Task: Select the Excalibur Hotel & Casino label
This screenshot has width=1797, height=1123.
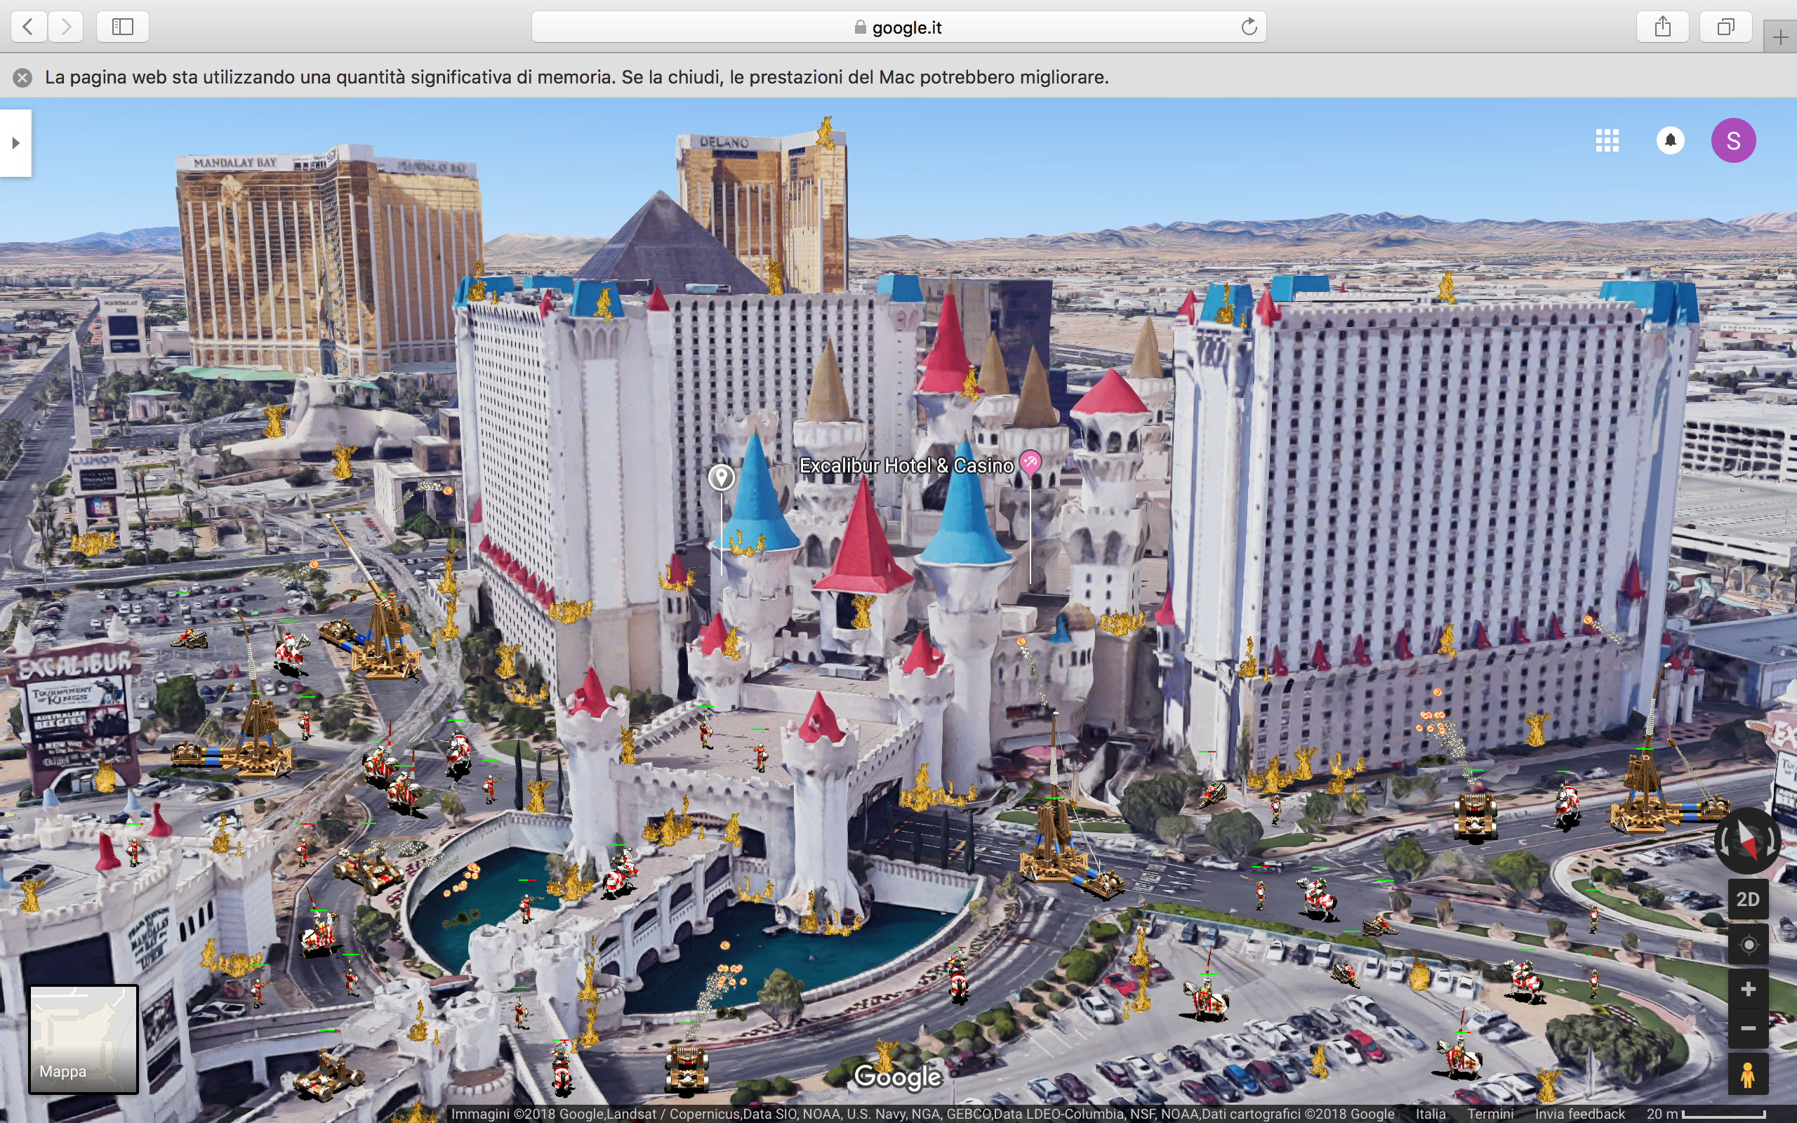Action: [906, 465]
